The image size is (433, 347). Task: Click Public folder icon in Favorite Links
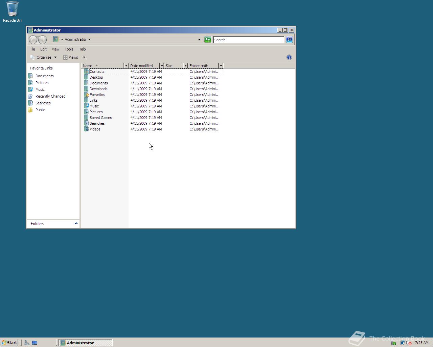[x=30, y=110]
